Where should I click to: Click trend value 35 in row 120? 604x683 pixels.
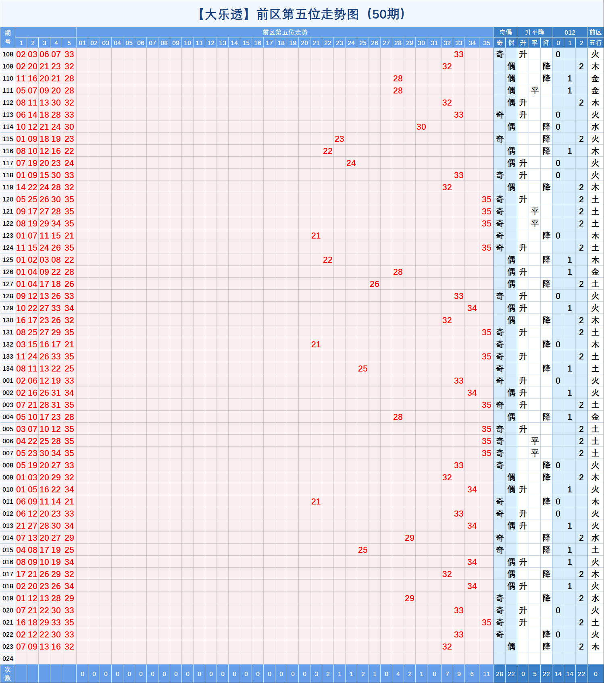click(487, 199)
